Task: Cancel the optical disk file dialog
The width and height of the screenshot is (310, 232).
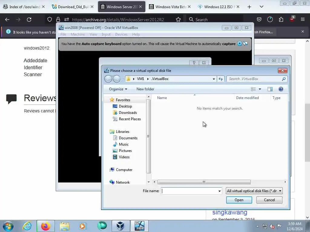Action: click(x=269, y=200)
